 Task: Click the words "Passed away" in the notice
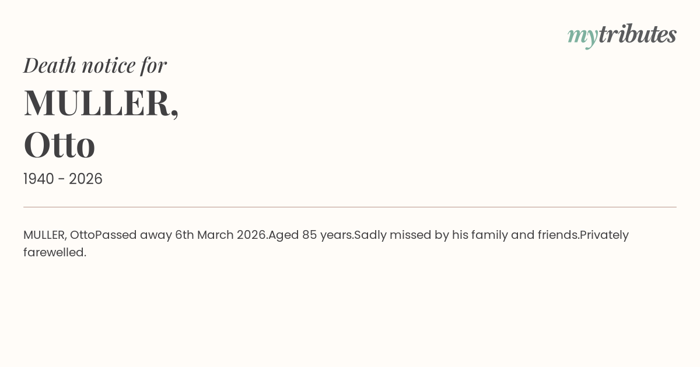pyautogui.click(x=133, y=235)
